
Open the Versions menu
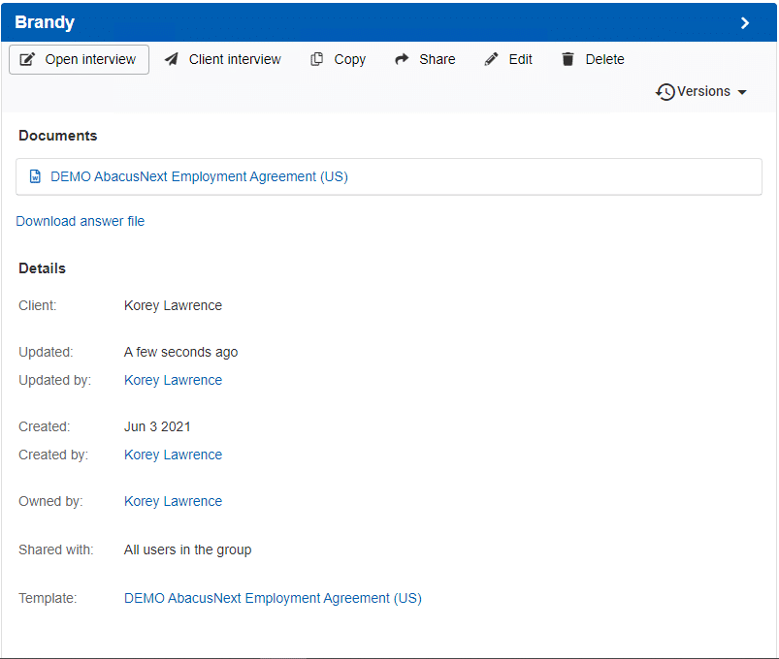[x=701, y=92]
